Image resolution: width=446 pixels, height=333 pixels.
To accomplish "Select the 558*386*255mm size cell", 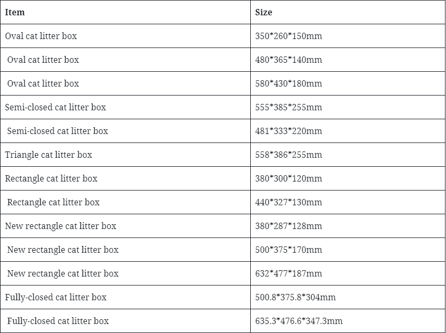I will coord(288,155).
